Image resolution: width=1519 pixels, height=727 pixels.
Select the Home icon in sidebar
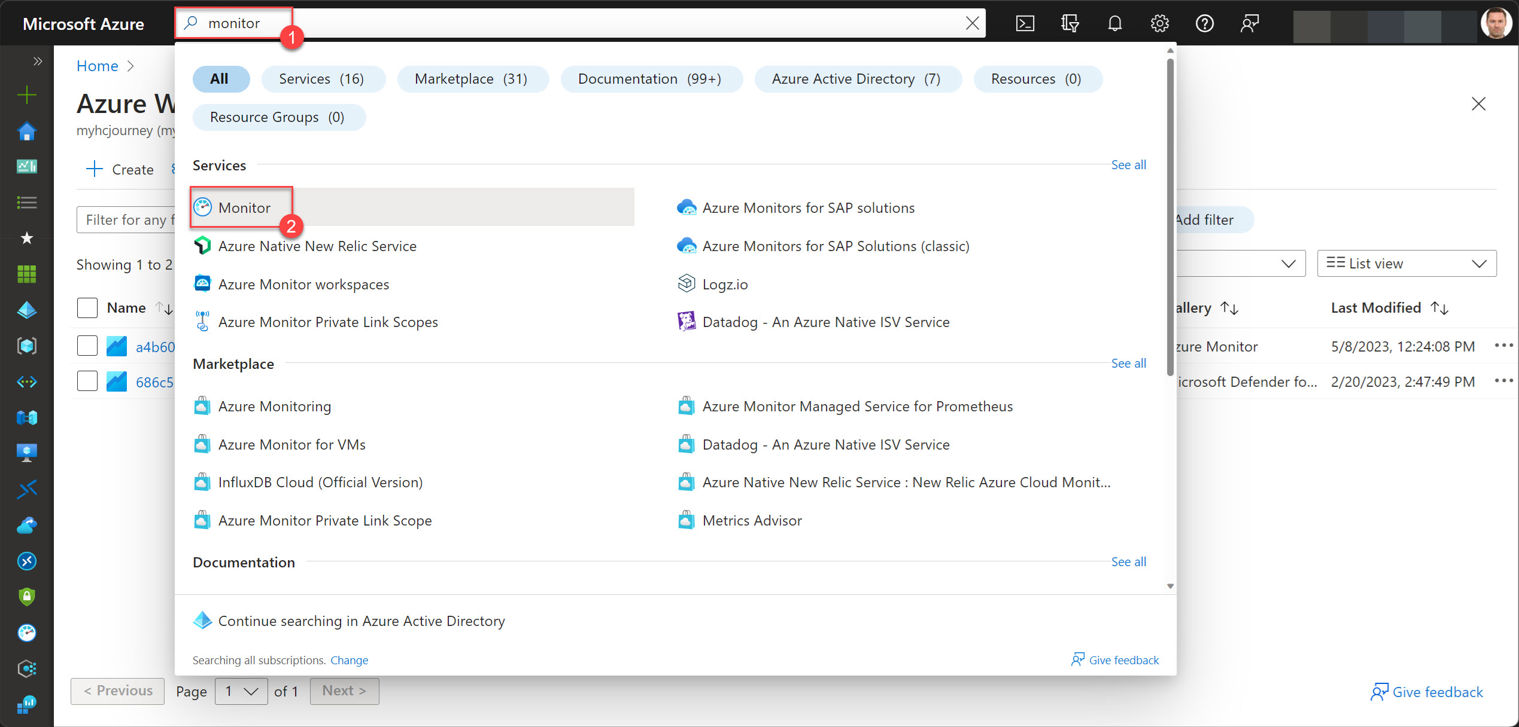26,131
